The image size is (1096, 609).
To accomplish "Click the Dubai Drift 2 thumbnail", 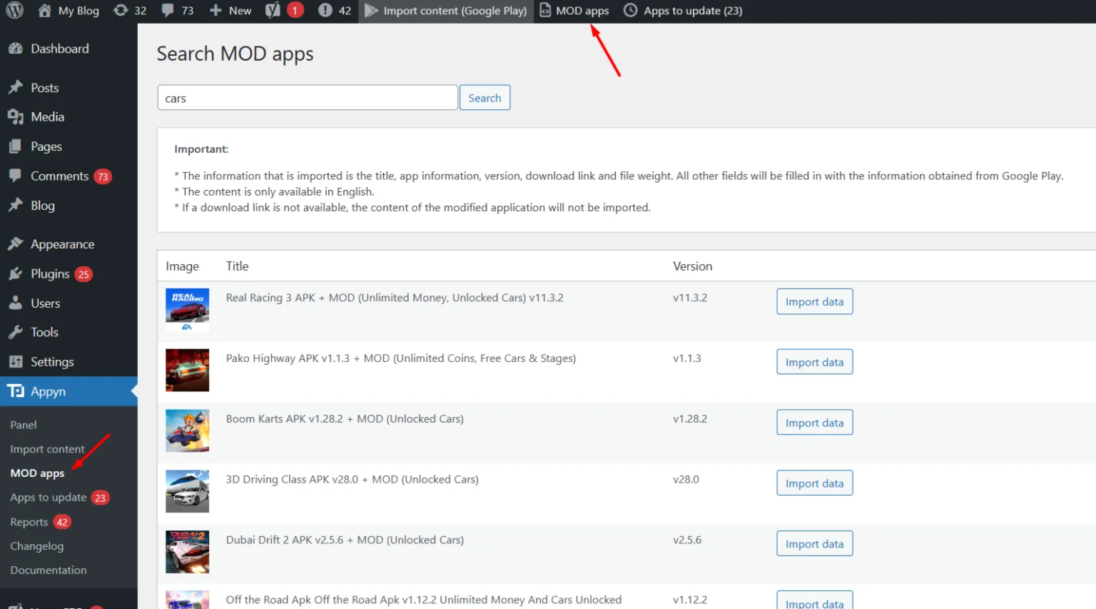I will click(x=187, y=551).
